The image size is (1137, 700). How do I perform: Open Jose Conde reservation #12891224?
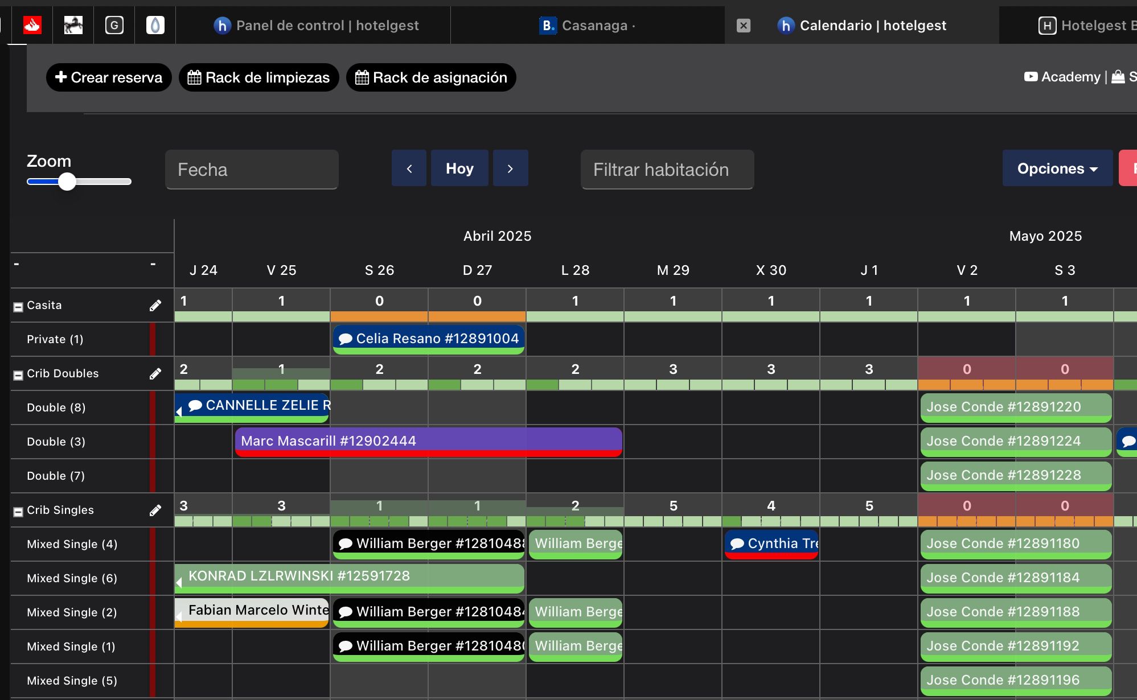tap(1016, 442)
